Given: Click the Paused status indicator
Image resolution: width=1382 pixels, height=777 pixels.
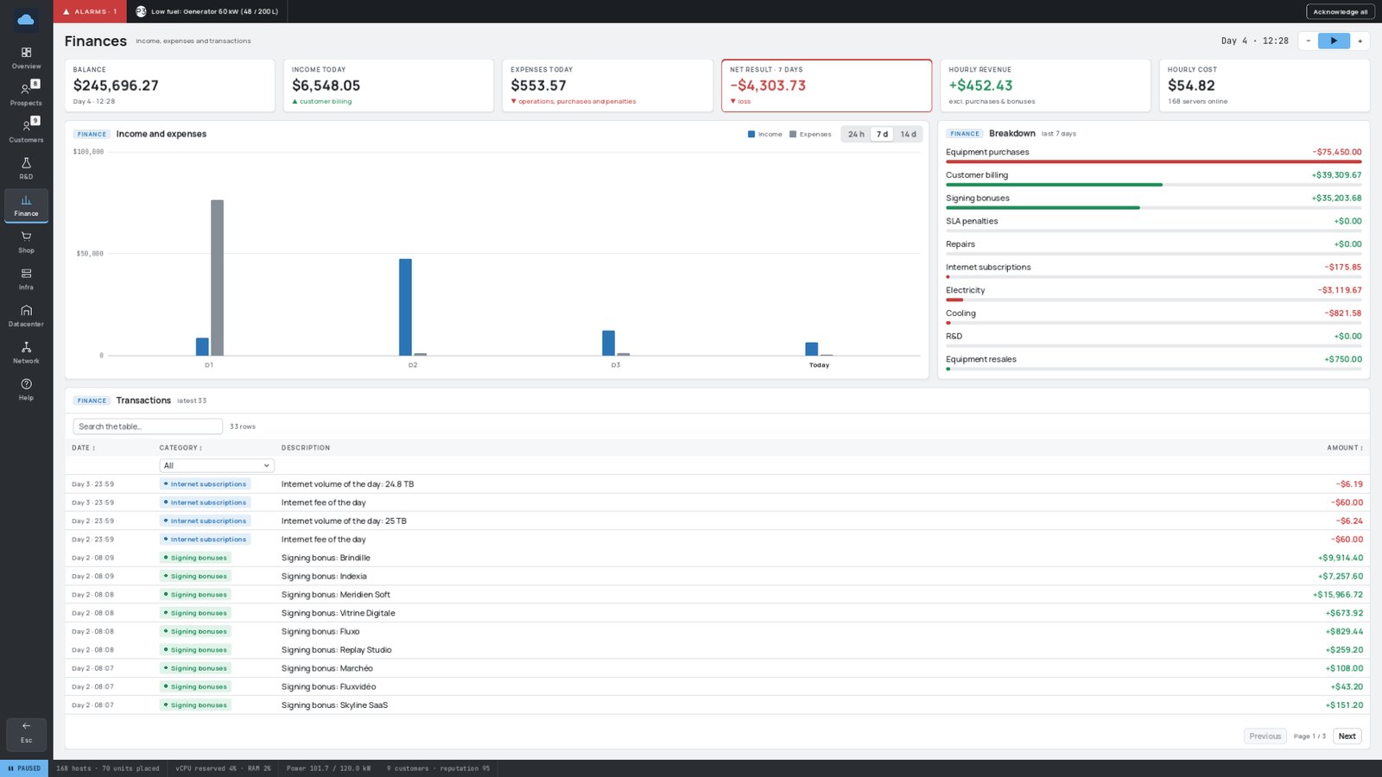Looking at the screenshot, I should point(24,768).
